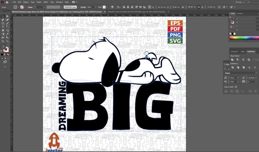Click the black swatch in Color panel
Image resolution: width=259 pixels, height=152 pixels.
click(x=233, y=34)
